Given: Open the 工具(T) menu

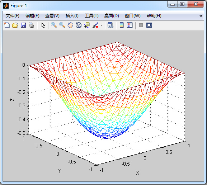Looking at the screenshot, I should click(x=91, y=16).
